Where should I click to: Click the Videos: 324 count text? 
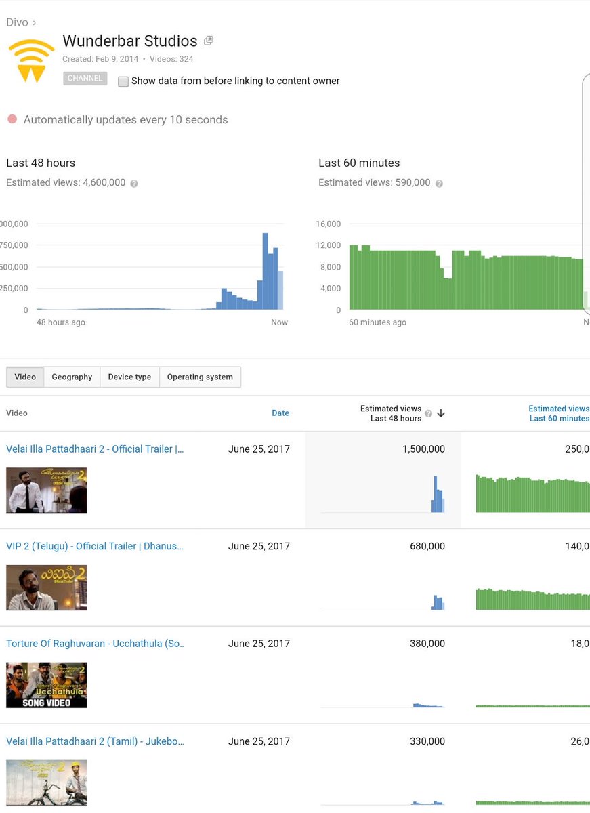coord(171,59)
